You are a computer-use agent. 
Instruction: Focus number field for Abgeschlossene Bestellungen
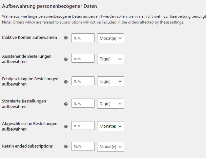83,126
